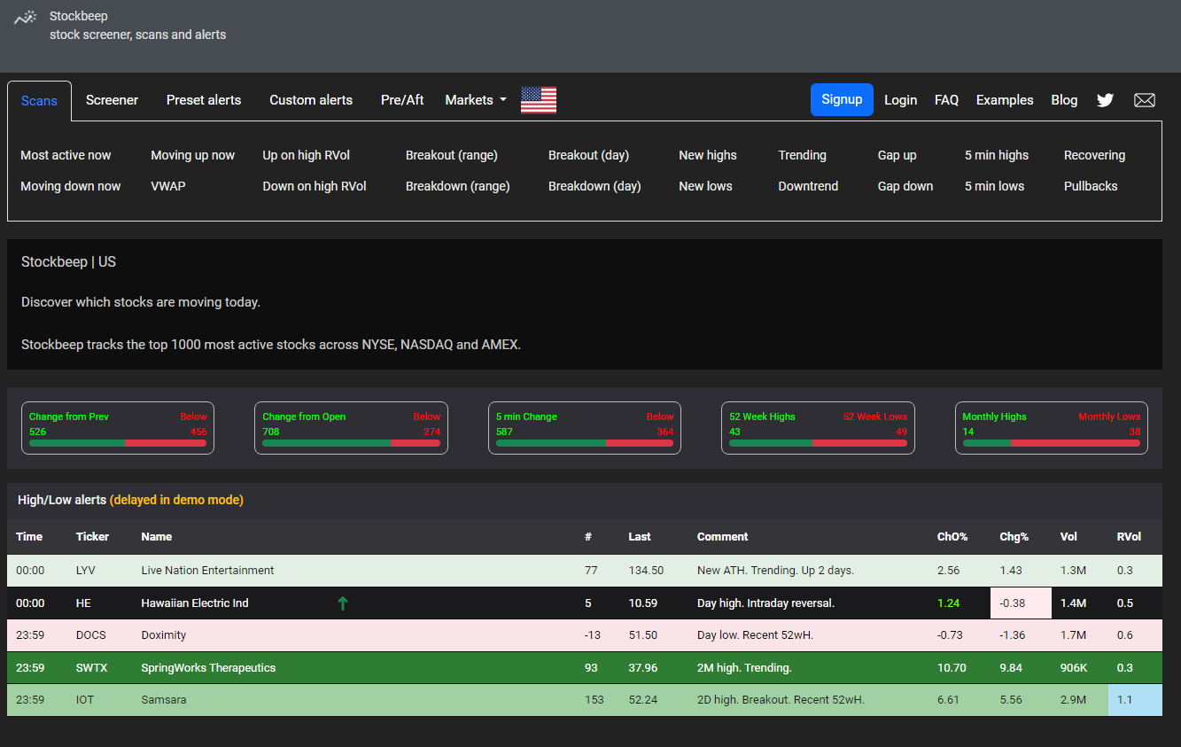Open the VWAP scan
Viewport: 1181px width, 747px height.
(x=168, y=186)
